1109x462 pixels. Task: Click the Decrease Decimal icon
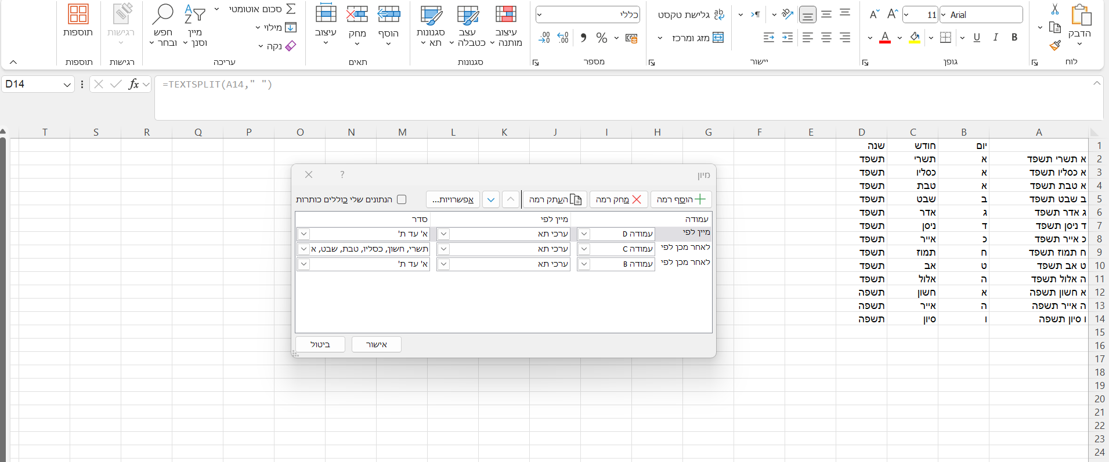(544, 38)
